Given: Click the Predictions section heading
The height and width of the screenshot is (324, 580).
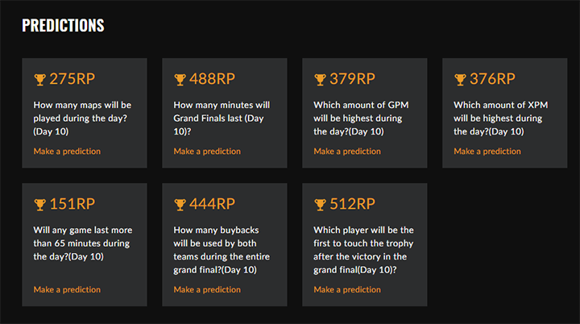Looking at the screenshot, I should click(x=63, y=25).
